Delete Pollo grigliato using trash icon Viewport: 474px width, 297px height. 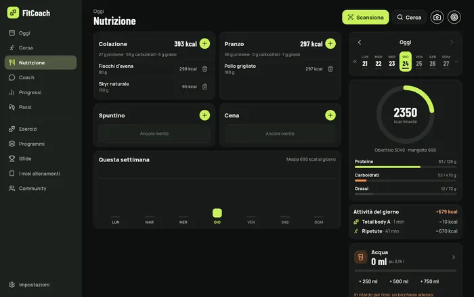click(x=330, y=68)
